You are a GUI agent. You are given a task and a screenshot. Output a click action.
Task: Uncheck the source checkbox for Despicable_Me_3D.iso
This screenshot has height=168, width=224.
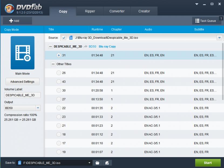64,38
